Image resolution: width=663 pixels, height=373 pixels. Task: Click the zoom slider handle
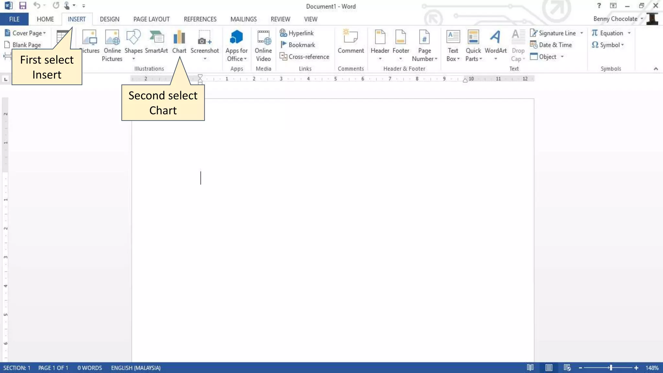(611, 368)
